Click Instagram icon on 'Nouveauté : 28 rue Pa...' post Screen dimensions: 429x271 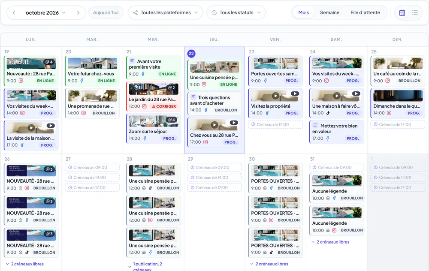tap(21, 81)
